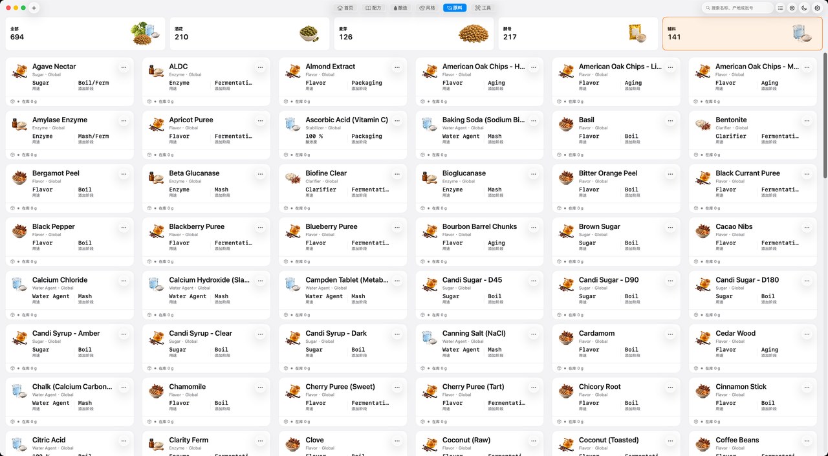Toggle dark mode with the moon icon
Viewport: 828px width, 456px height.
pos(804,8)
